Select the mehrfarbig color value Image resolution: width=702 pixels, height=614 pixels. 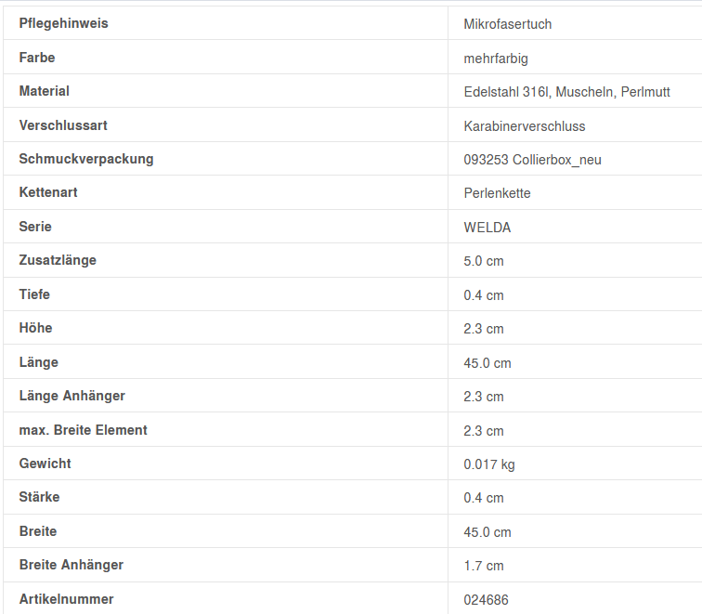pos(496,59)
